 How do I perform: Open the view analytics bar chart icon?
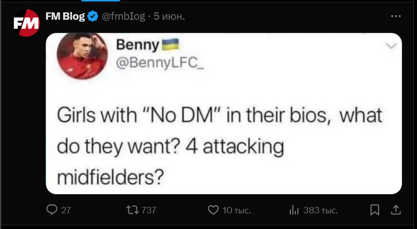pos(294,210)
